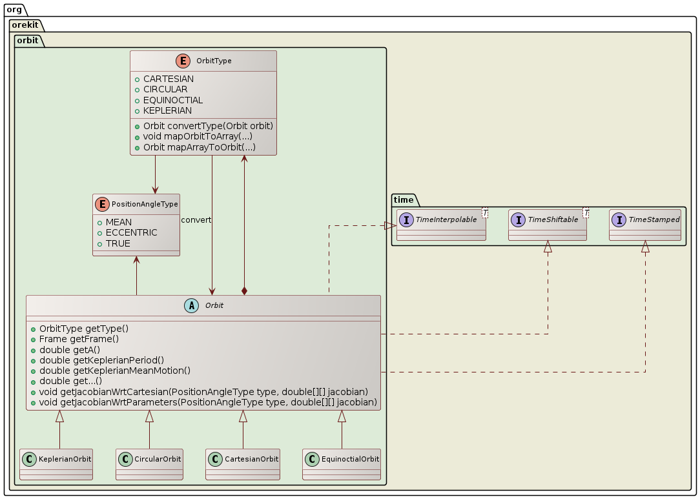Click the getJacobianWrtCartesian method entry
Viewport: 700px width, 499px height.
pyautogui.click(x=203, y=392)
